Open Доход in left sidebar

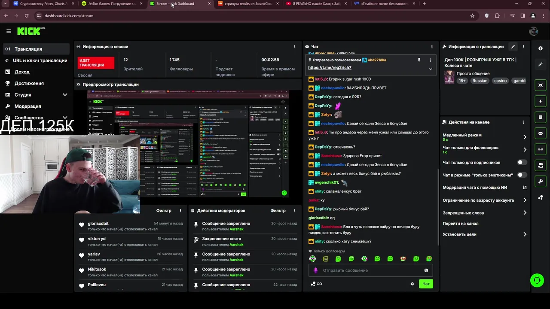coord(36,72)
